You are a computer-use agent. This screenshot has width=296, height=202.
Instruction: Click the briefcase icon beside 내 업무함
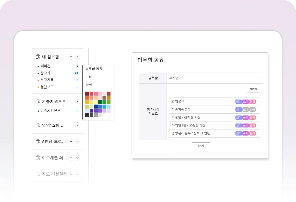tap(38, 57)
